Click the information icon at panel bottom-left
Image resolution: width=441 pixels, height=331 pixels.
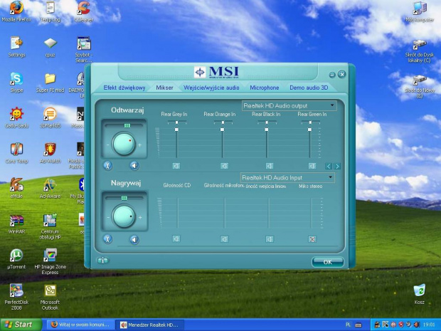click(103, 261)
